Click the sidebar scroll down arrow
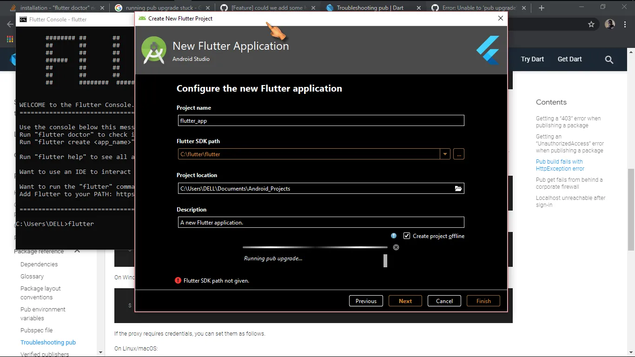This screenshot has height=357, width=635. [x=101, y=353]
